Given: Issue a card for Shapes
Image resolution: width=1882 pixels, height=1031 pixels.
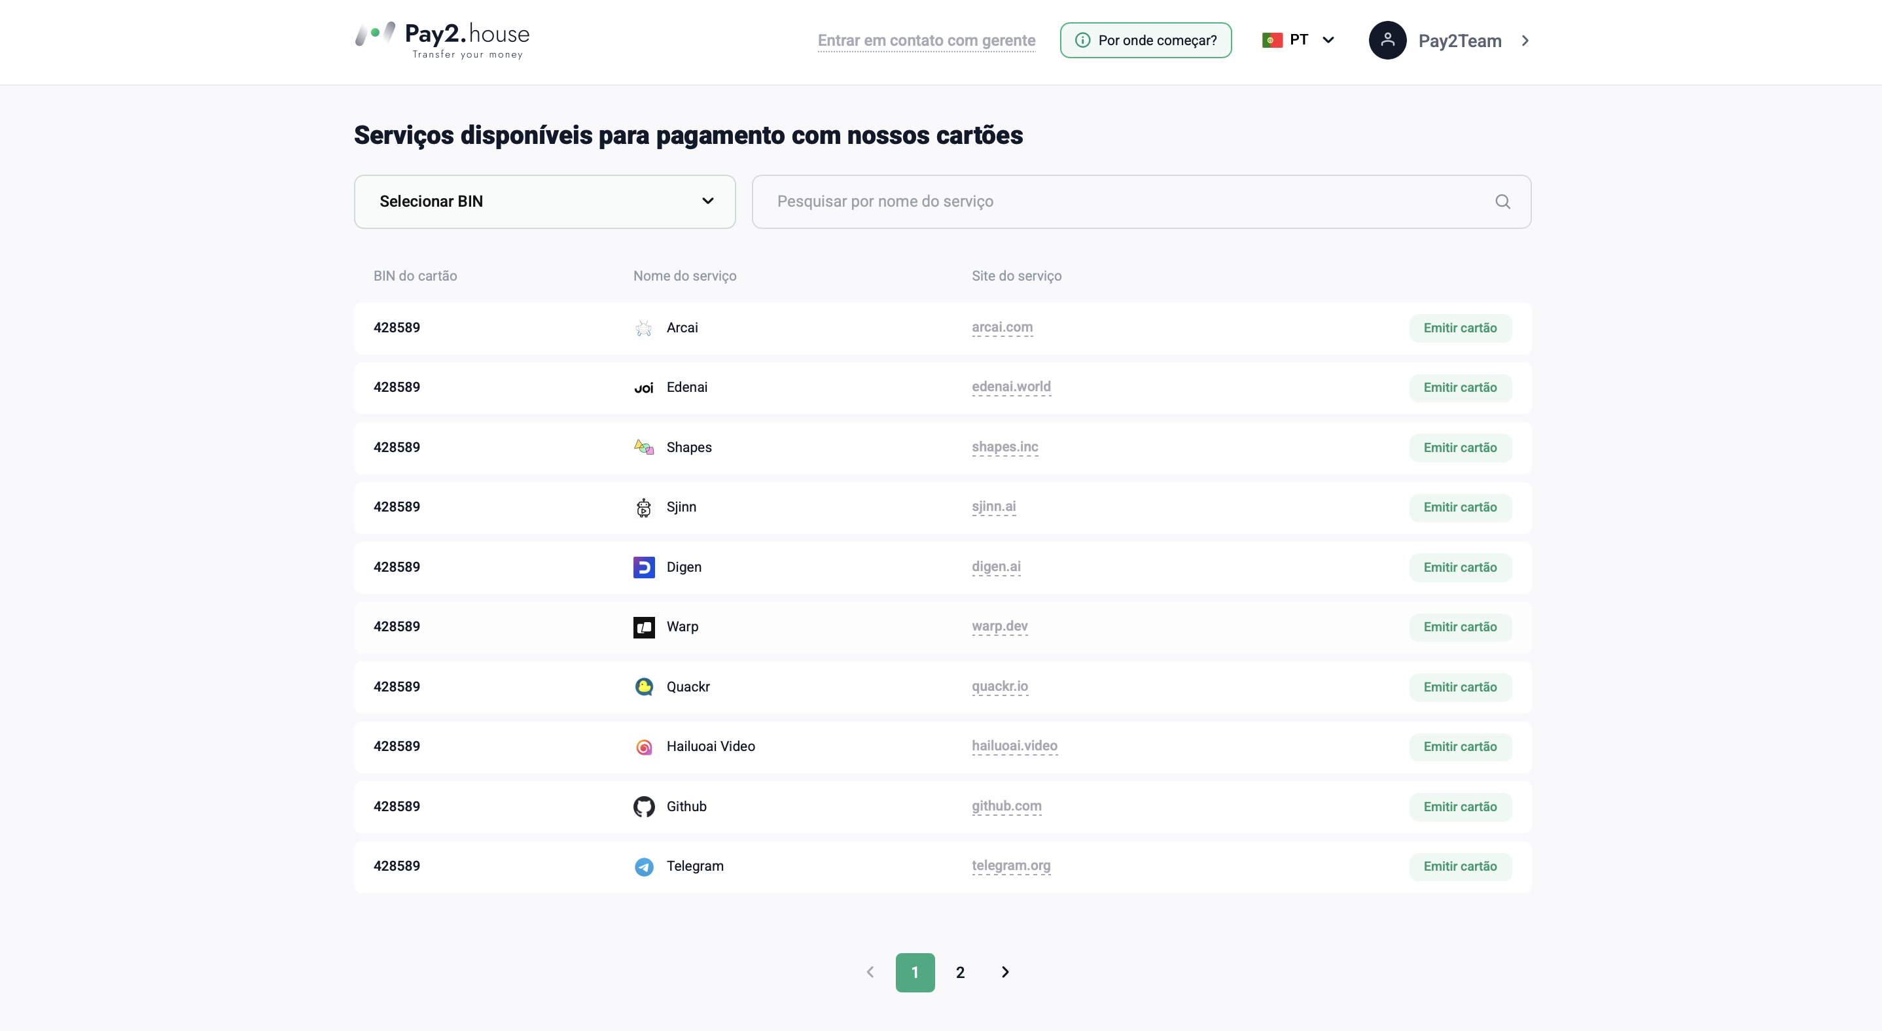Looking at the screenshot, I should pyautogui.click(x=1460, y=447).
